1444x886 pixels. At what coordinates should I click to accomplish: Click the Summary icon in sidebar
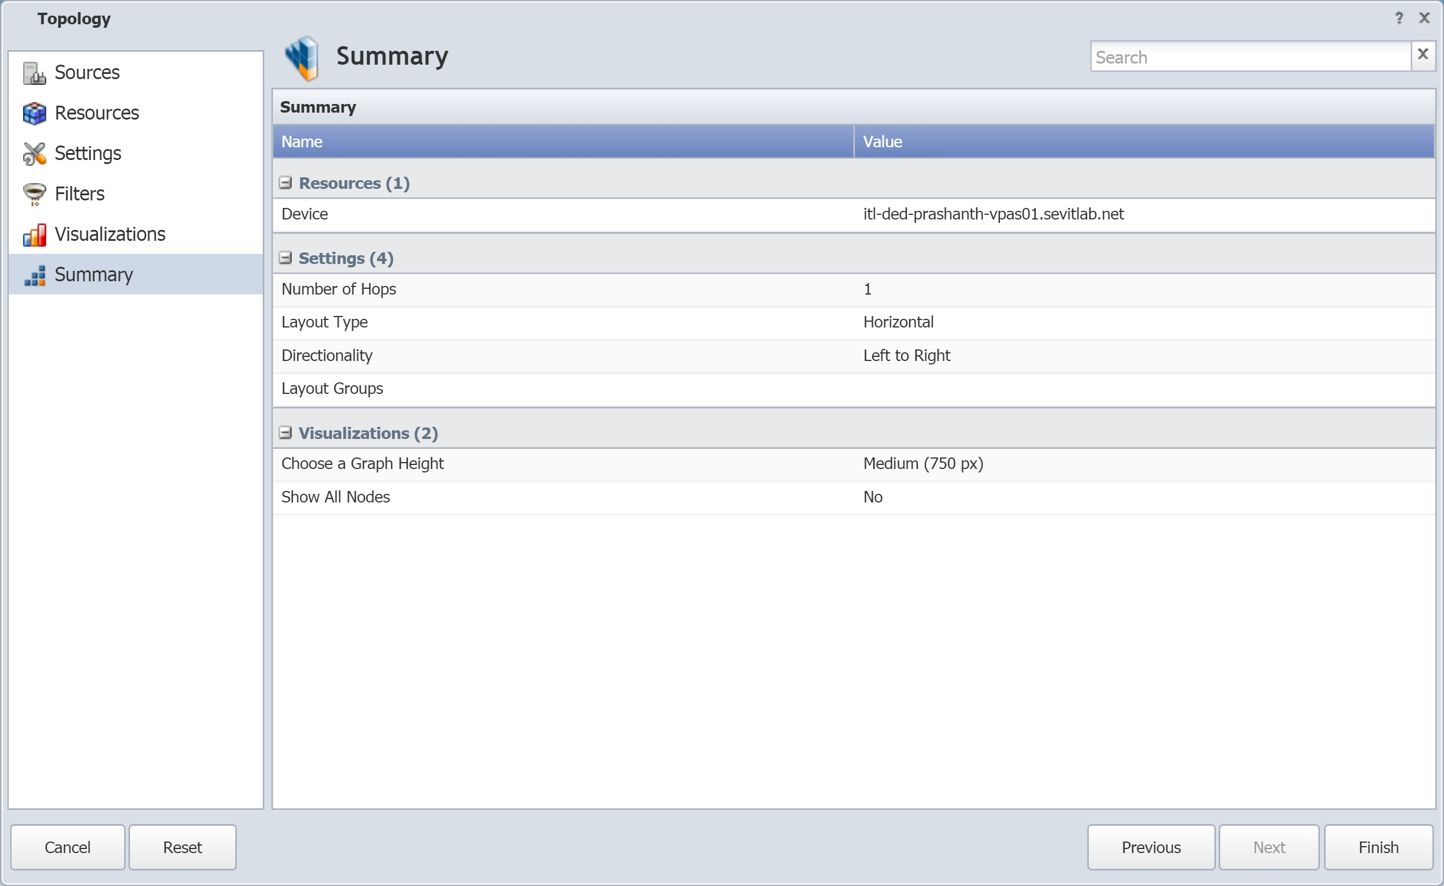click(37, 274)
